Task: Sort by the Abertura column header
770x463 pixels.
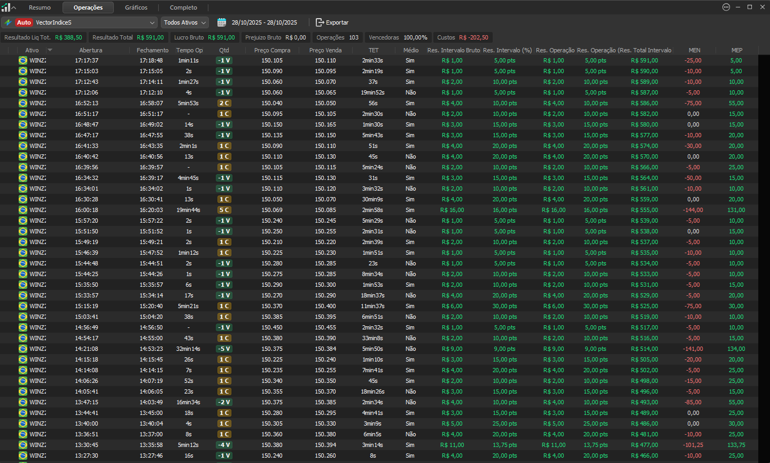Action: [x=90, y=50]
